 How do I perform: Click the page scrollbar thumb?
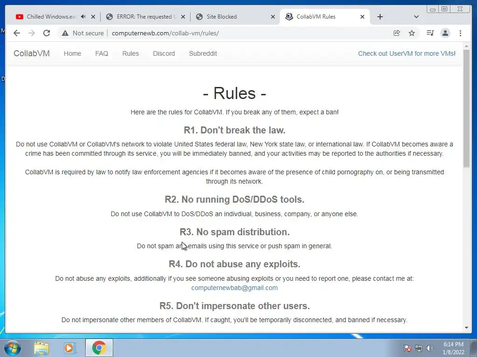[x=467, y=109]
